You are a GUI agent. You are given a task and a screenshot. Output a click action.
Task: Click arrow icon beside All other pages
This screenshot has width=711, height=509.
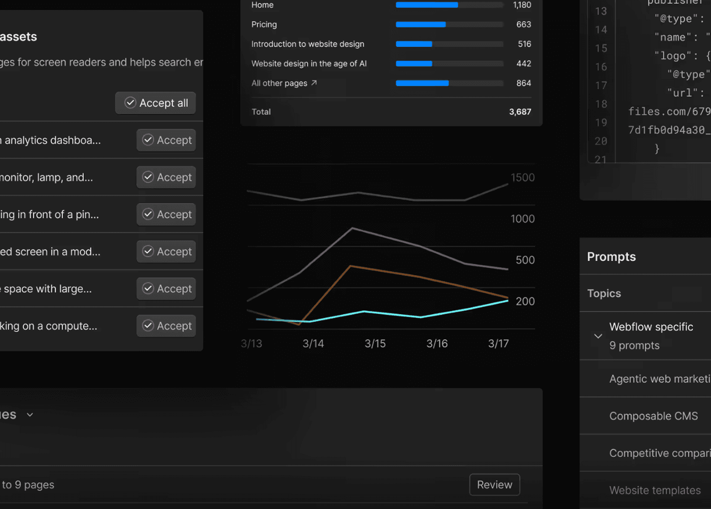click(x=314, y=83)
